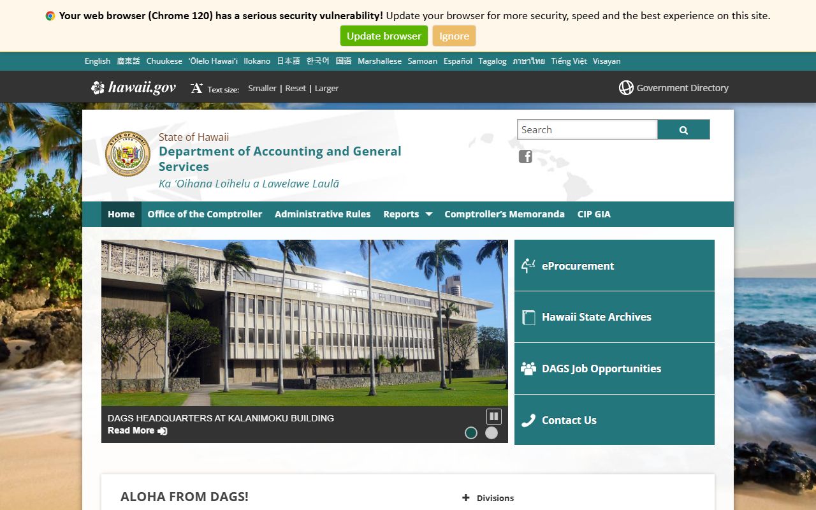816x510 pixels.
Task: Click the Contact Us phone icon
Action: pos(528,420)
